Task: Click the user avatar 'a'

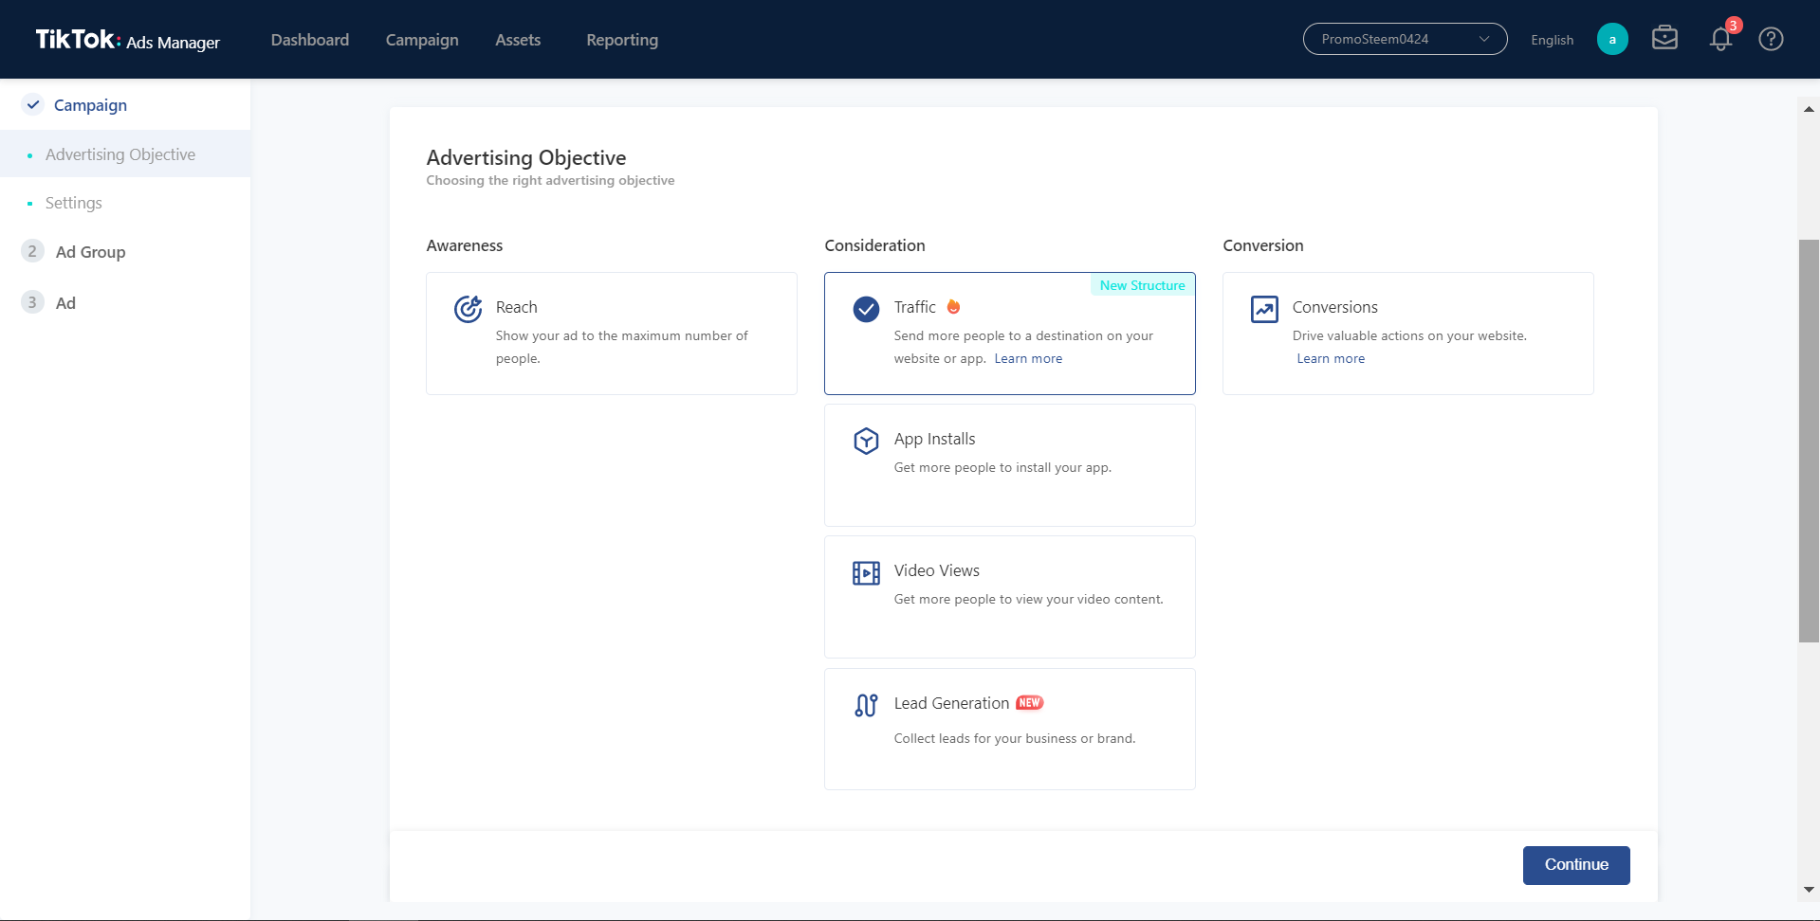Action: 1612,39
